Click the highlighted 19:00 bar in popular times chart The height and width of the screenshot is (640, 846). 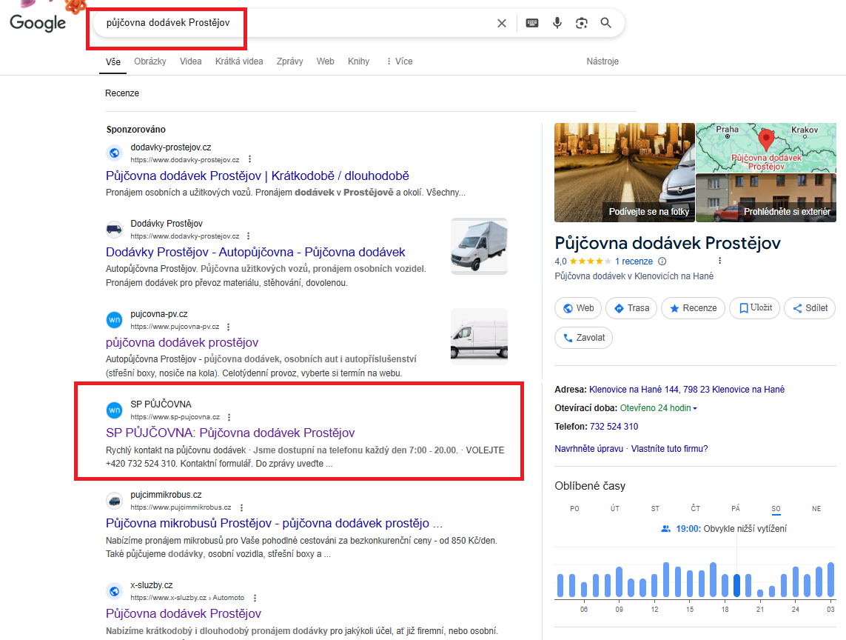click(x=737, y=585)
